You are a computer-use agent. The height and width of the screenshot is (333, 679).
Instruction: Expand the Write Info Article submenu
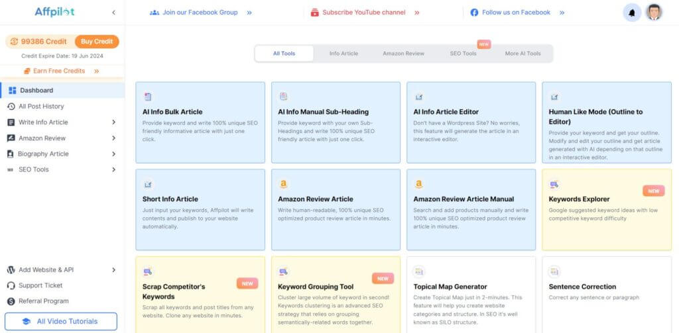[113, 122]
